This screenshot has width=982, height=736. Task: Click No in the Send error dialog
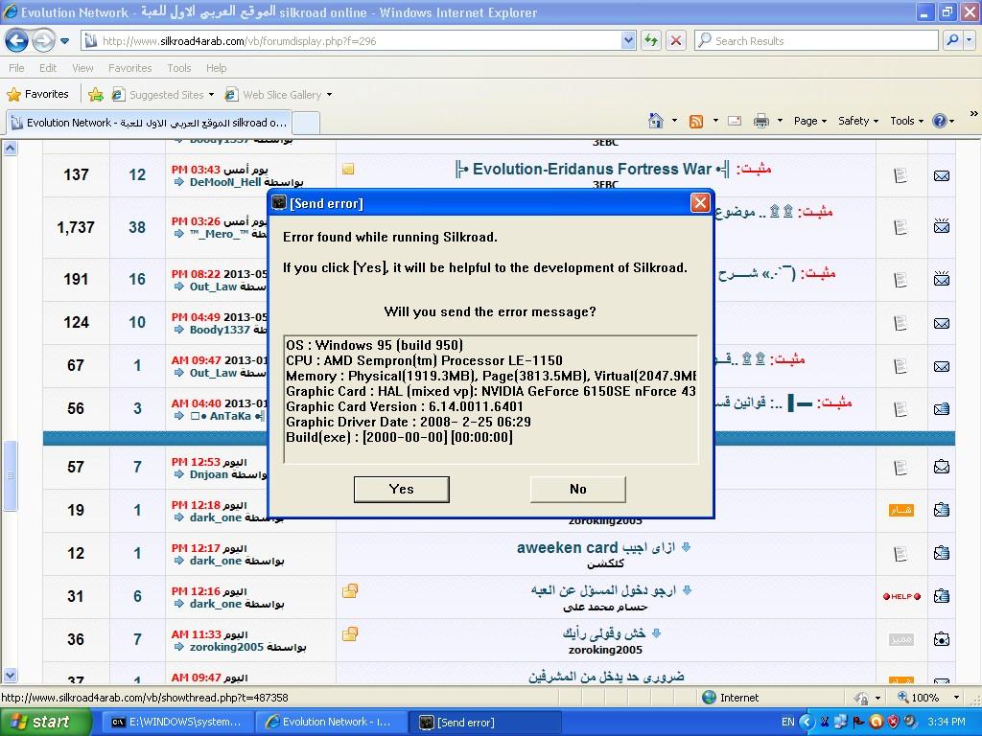(577, 490)
